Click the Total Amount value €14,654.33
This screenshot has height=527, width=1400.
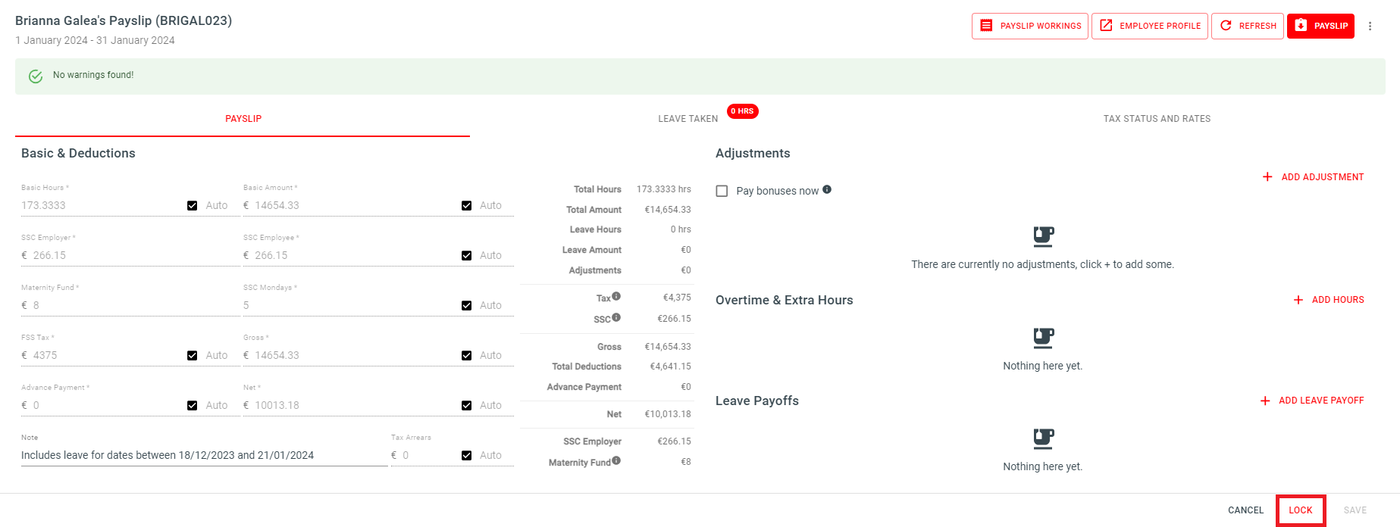click(668, 210)
